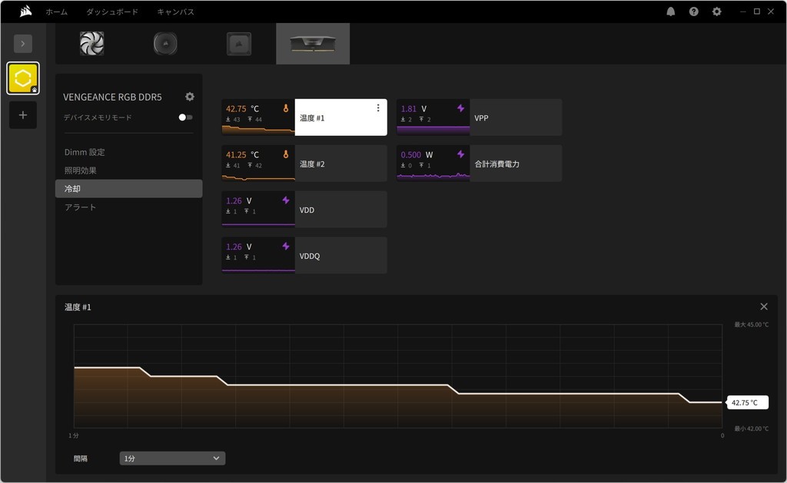Viewport: 787px width, 483px height.
Task: Select the cooling fan device icon
Action: pyautogui.click(x=91, y=44)
